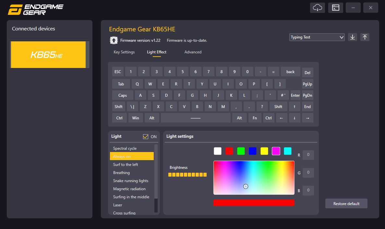Screen dimensions: 385x229
Task: Open the Typing Test profile dropdown
Action: [x=317, y=37]
